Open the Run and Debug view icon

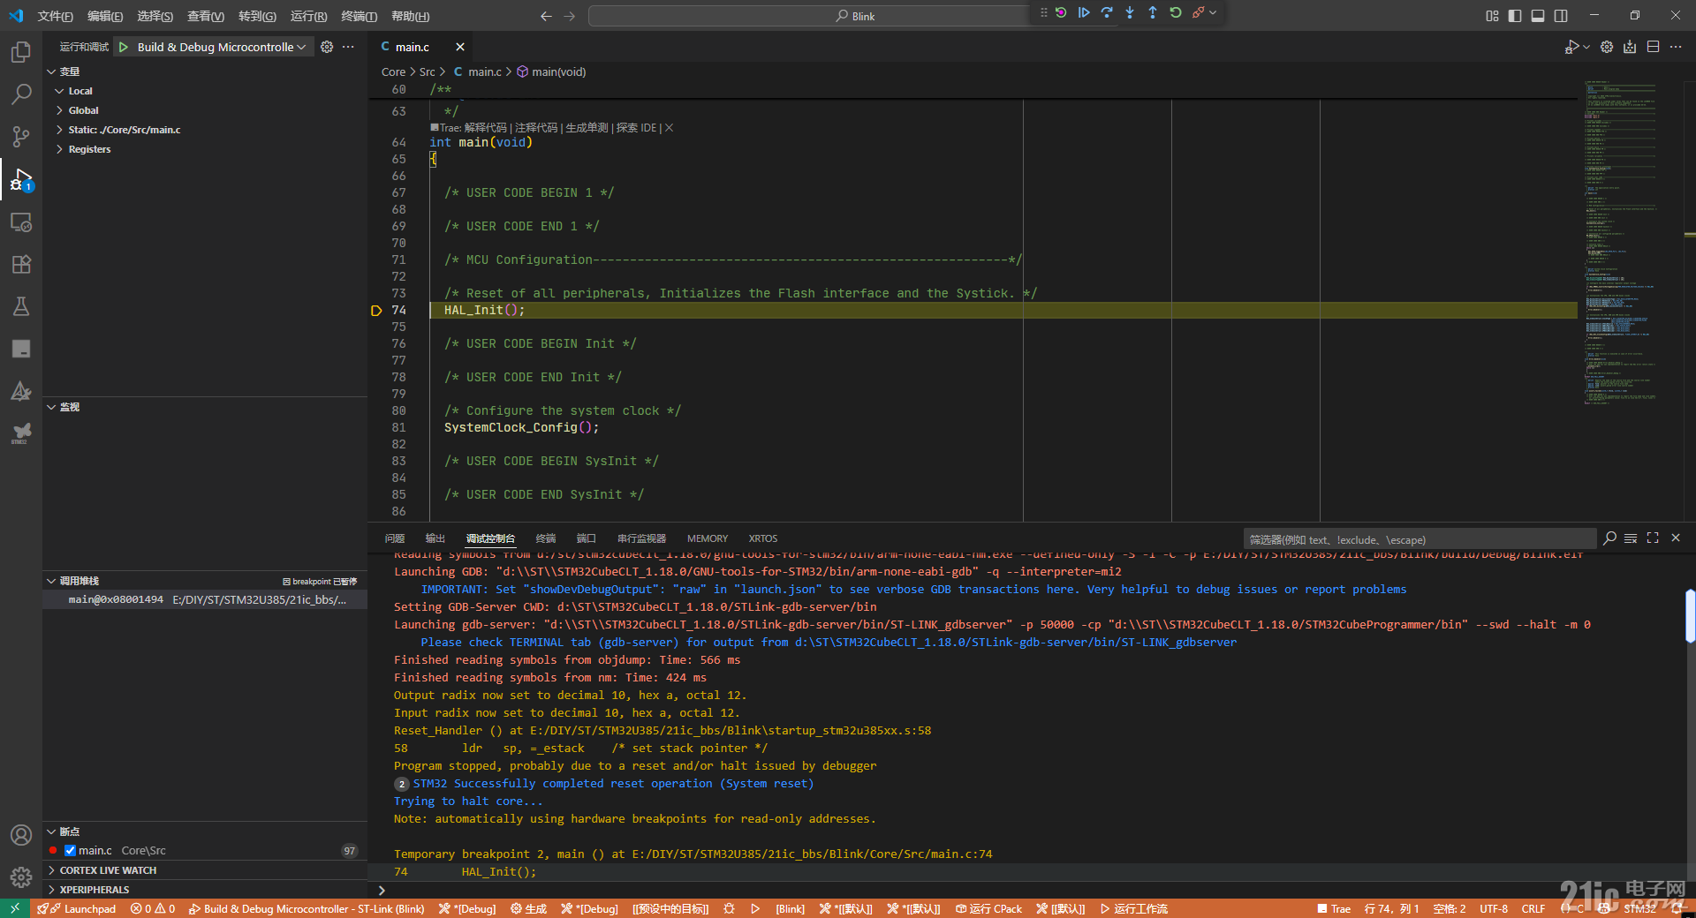(x=21, y=179)
